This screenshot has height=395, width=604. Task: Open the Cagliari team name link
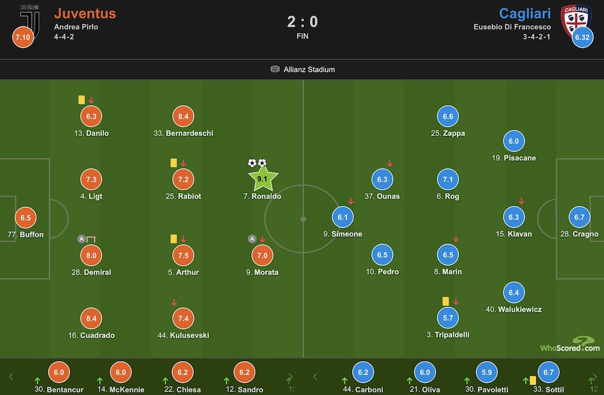coord(525,13)
